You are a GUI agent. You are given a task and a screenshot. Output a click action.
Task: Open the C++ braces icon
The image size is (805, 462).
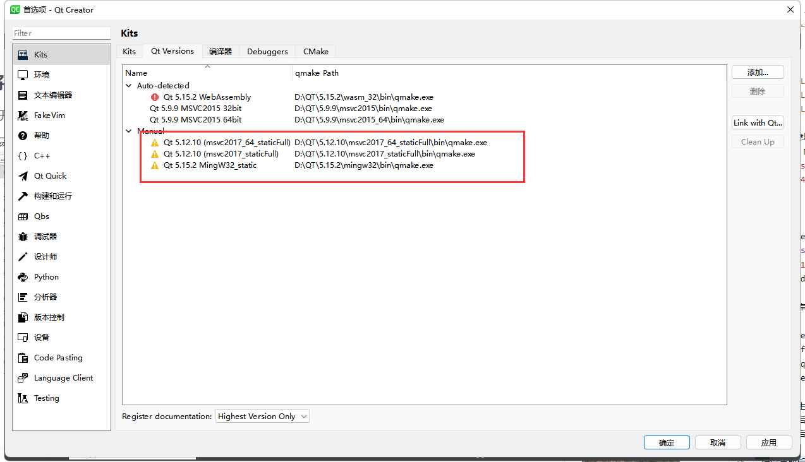[x=23, y=156]
